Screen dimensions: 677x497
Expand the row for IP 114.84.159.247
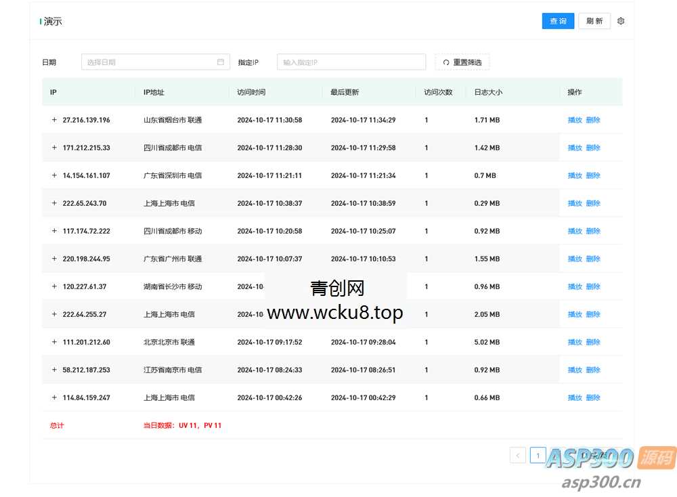point(54,397)
